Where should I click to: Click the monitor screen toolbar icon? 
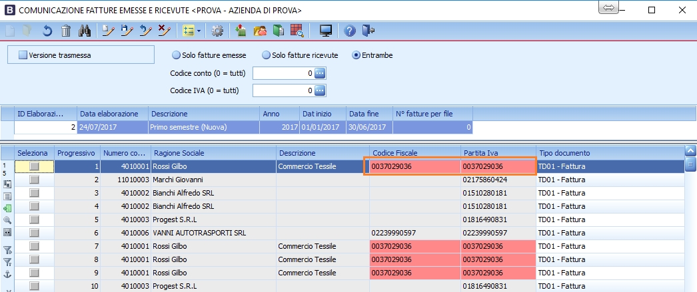pos(326,31)
